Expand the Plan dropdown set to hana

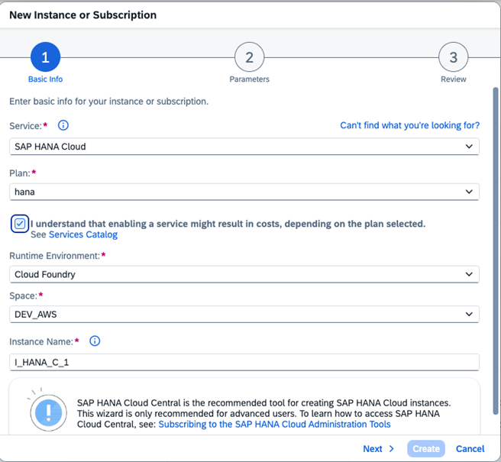pos(246,192)
